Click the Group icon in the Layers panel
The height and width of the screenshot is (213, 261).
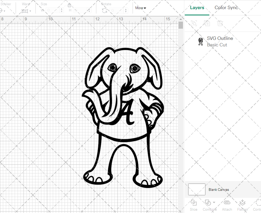click(x=194, y=23)
